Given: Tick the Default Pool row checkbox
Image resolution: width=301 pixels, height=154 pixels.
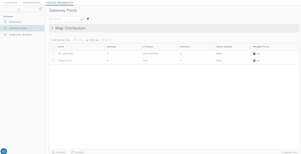Looking at the screenshot, I should [53, 60].
